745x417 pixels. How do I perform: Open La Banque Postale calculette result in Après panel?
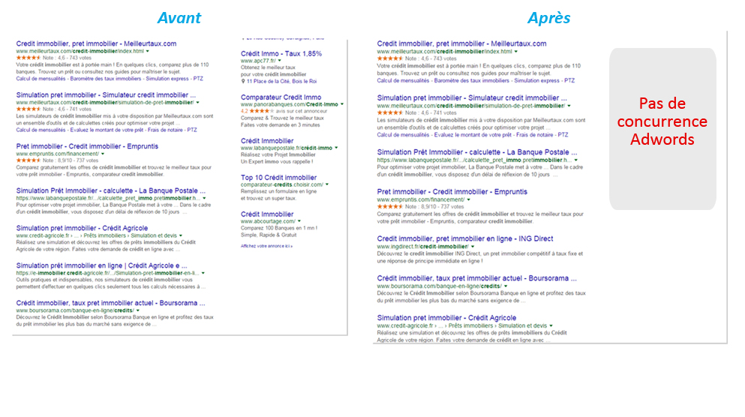pyautogui.click(x=477, y=152)
